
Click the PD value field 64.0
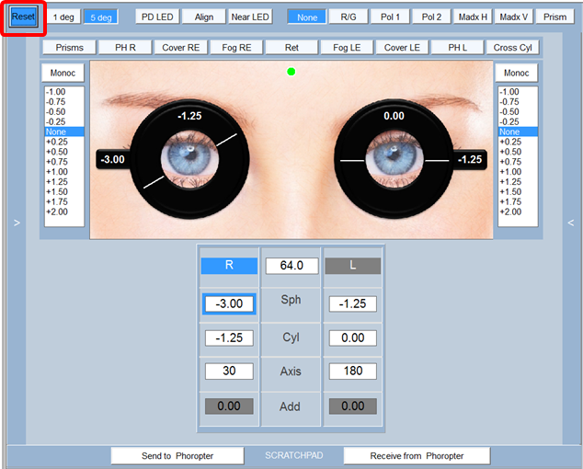point(291,266)
